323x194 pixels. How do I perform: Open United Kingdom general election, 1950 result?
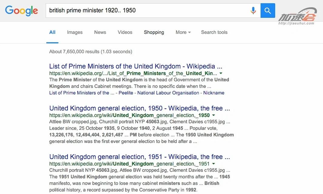pos(140,108)
